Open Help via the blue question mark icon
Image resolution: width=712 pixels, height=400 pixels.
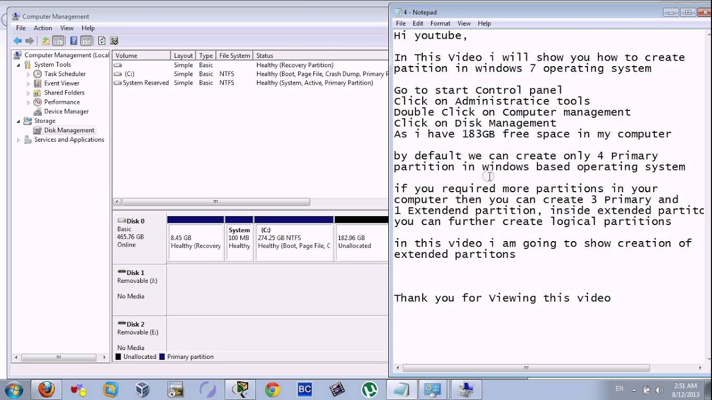point(73,41)
